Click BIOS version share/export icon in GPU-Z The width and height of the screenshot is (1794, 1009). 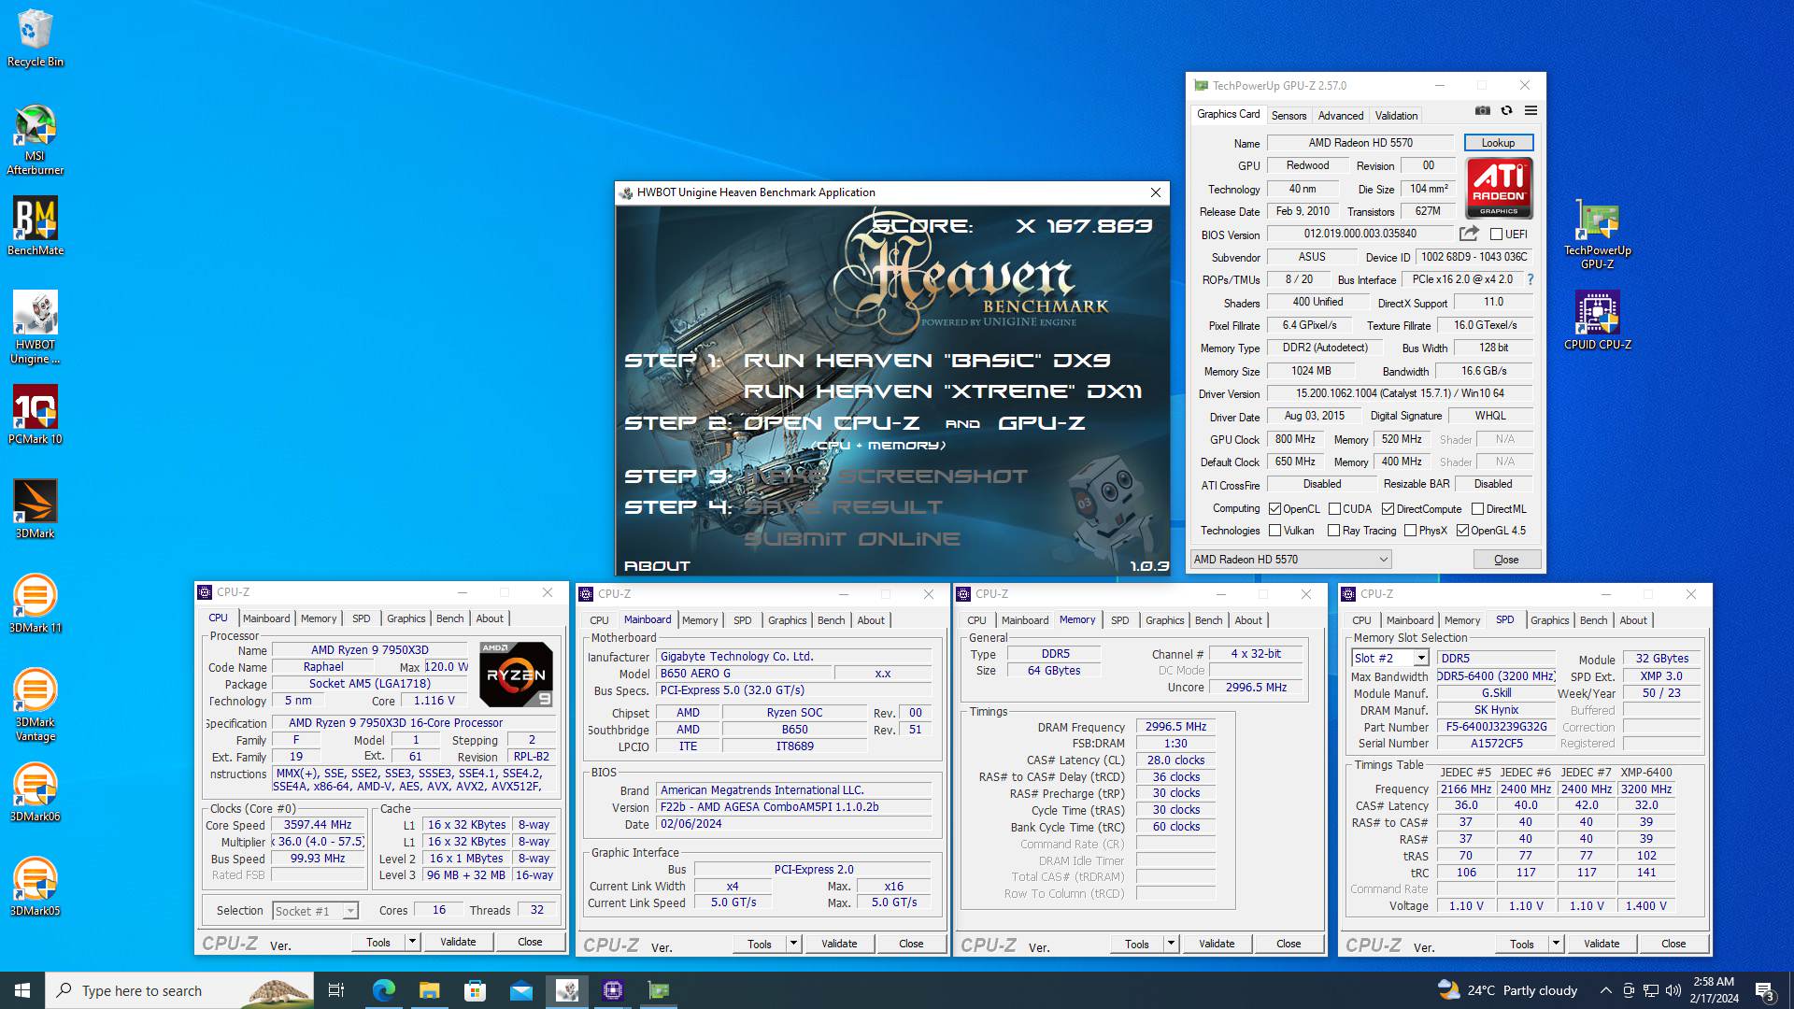(x=1469, y=234)
